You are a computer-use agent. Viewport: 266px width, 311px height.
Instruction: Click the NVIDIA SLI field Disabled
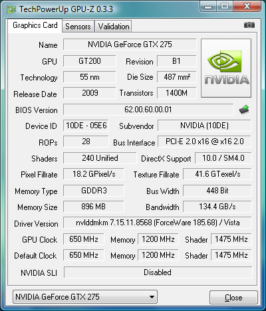(x=158, y=272)
